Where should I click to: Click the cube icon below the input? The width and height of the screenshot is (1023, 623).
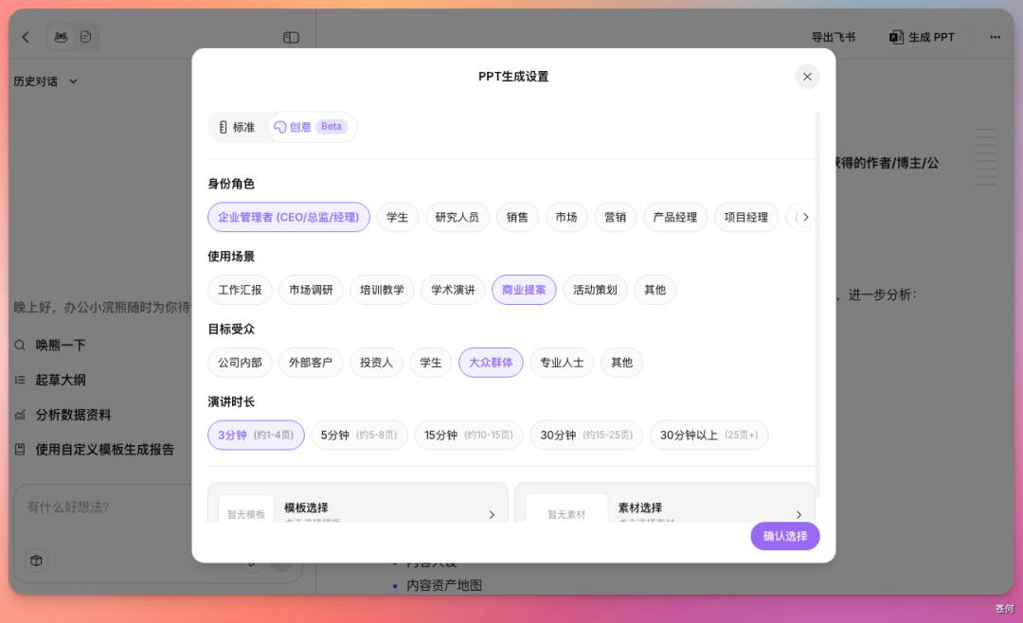coord(37,561)
